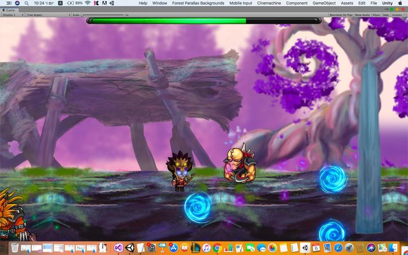
Task: Open Wi-Fi status in the menu bar
Action: [x=88, y=3]
